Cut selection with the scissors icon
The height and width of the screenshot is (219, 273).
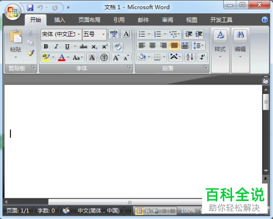31,33
